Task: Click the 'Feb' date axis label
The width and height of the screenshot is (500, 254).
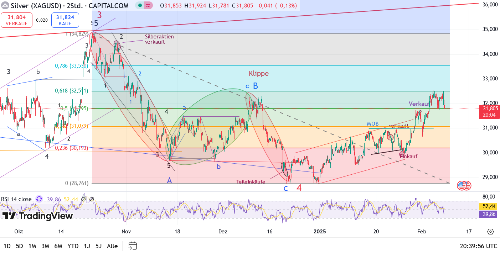Action: [x=422, y=232]
